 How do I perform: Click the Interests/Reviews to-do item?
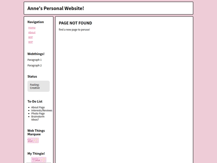[x=42, y=110]
